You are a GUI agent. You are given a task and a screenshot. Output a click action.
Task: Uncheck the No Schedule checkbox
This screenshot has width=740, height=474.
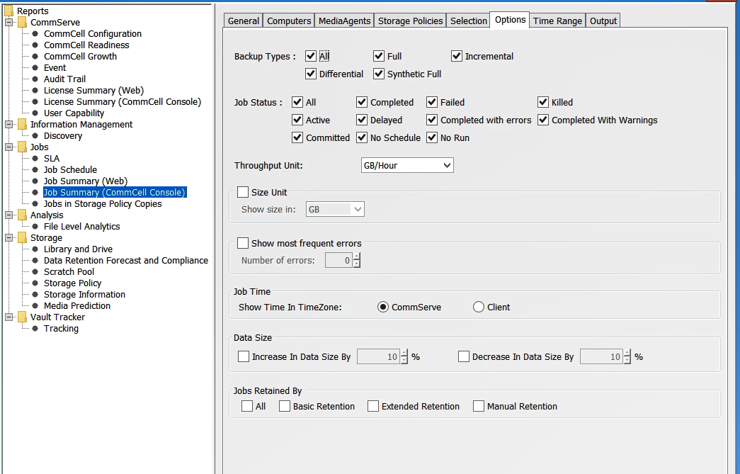(362, 137)
